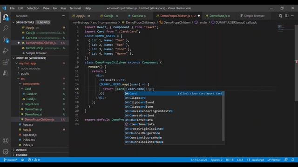Image resolution: width=298 pixels, height=167 pixels.
Task: Open App.test.js in the file tree
Action: [30, 135]
